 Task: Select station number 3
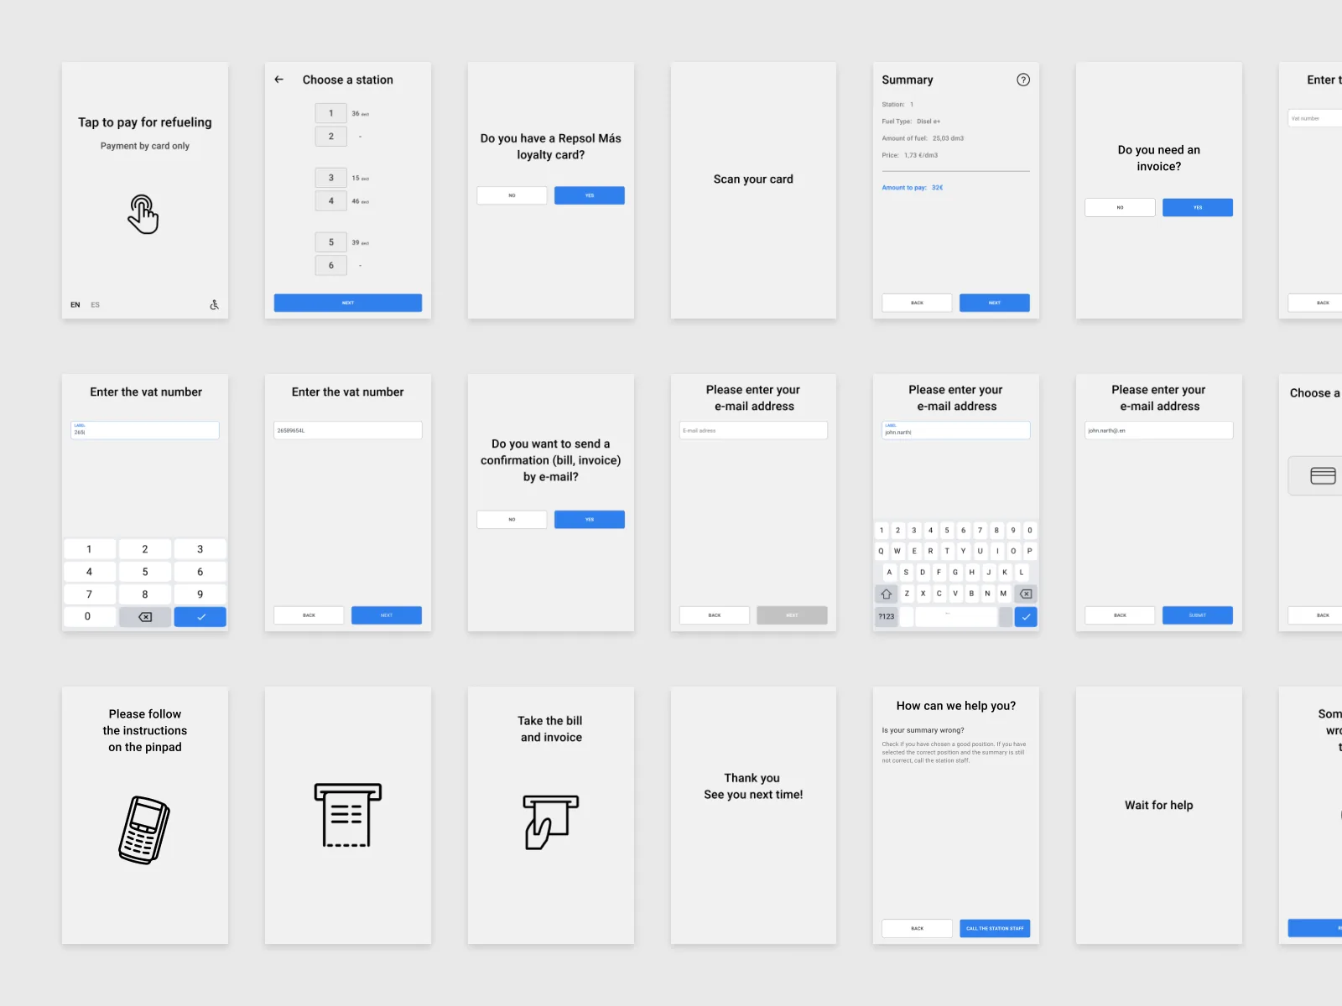click(x=331, y=178)
